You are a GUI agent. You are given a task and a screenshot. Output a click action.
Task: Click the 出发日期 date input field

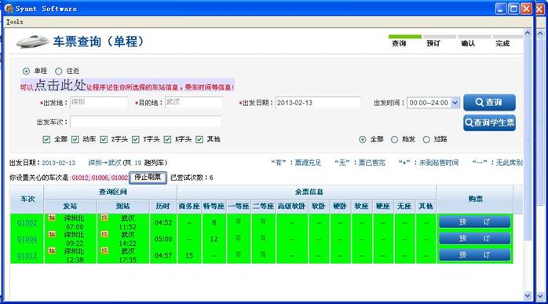[x=318, y=102]
